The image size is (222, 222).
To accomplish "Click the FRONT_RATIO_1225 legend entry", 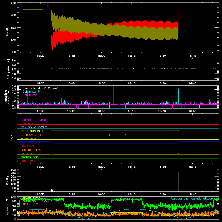I will click(36, 201).
